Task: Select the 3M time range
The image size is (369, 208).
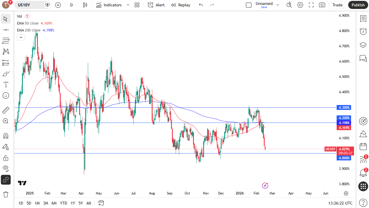Action: pos(46,203)
